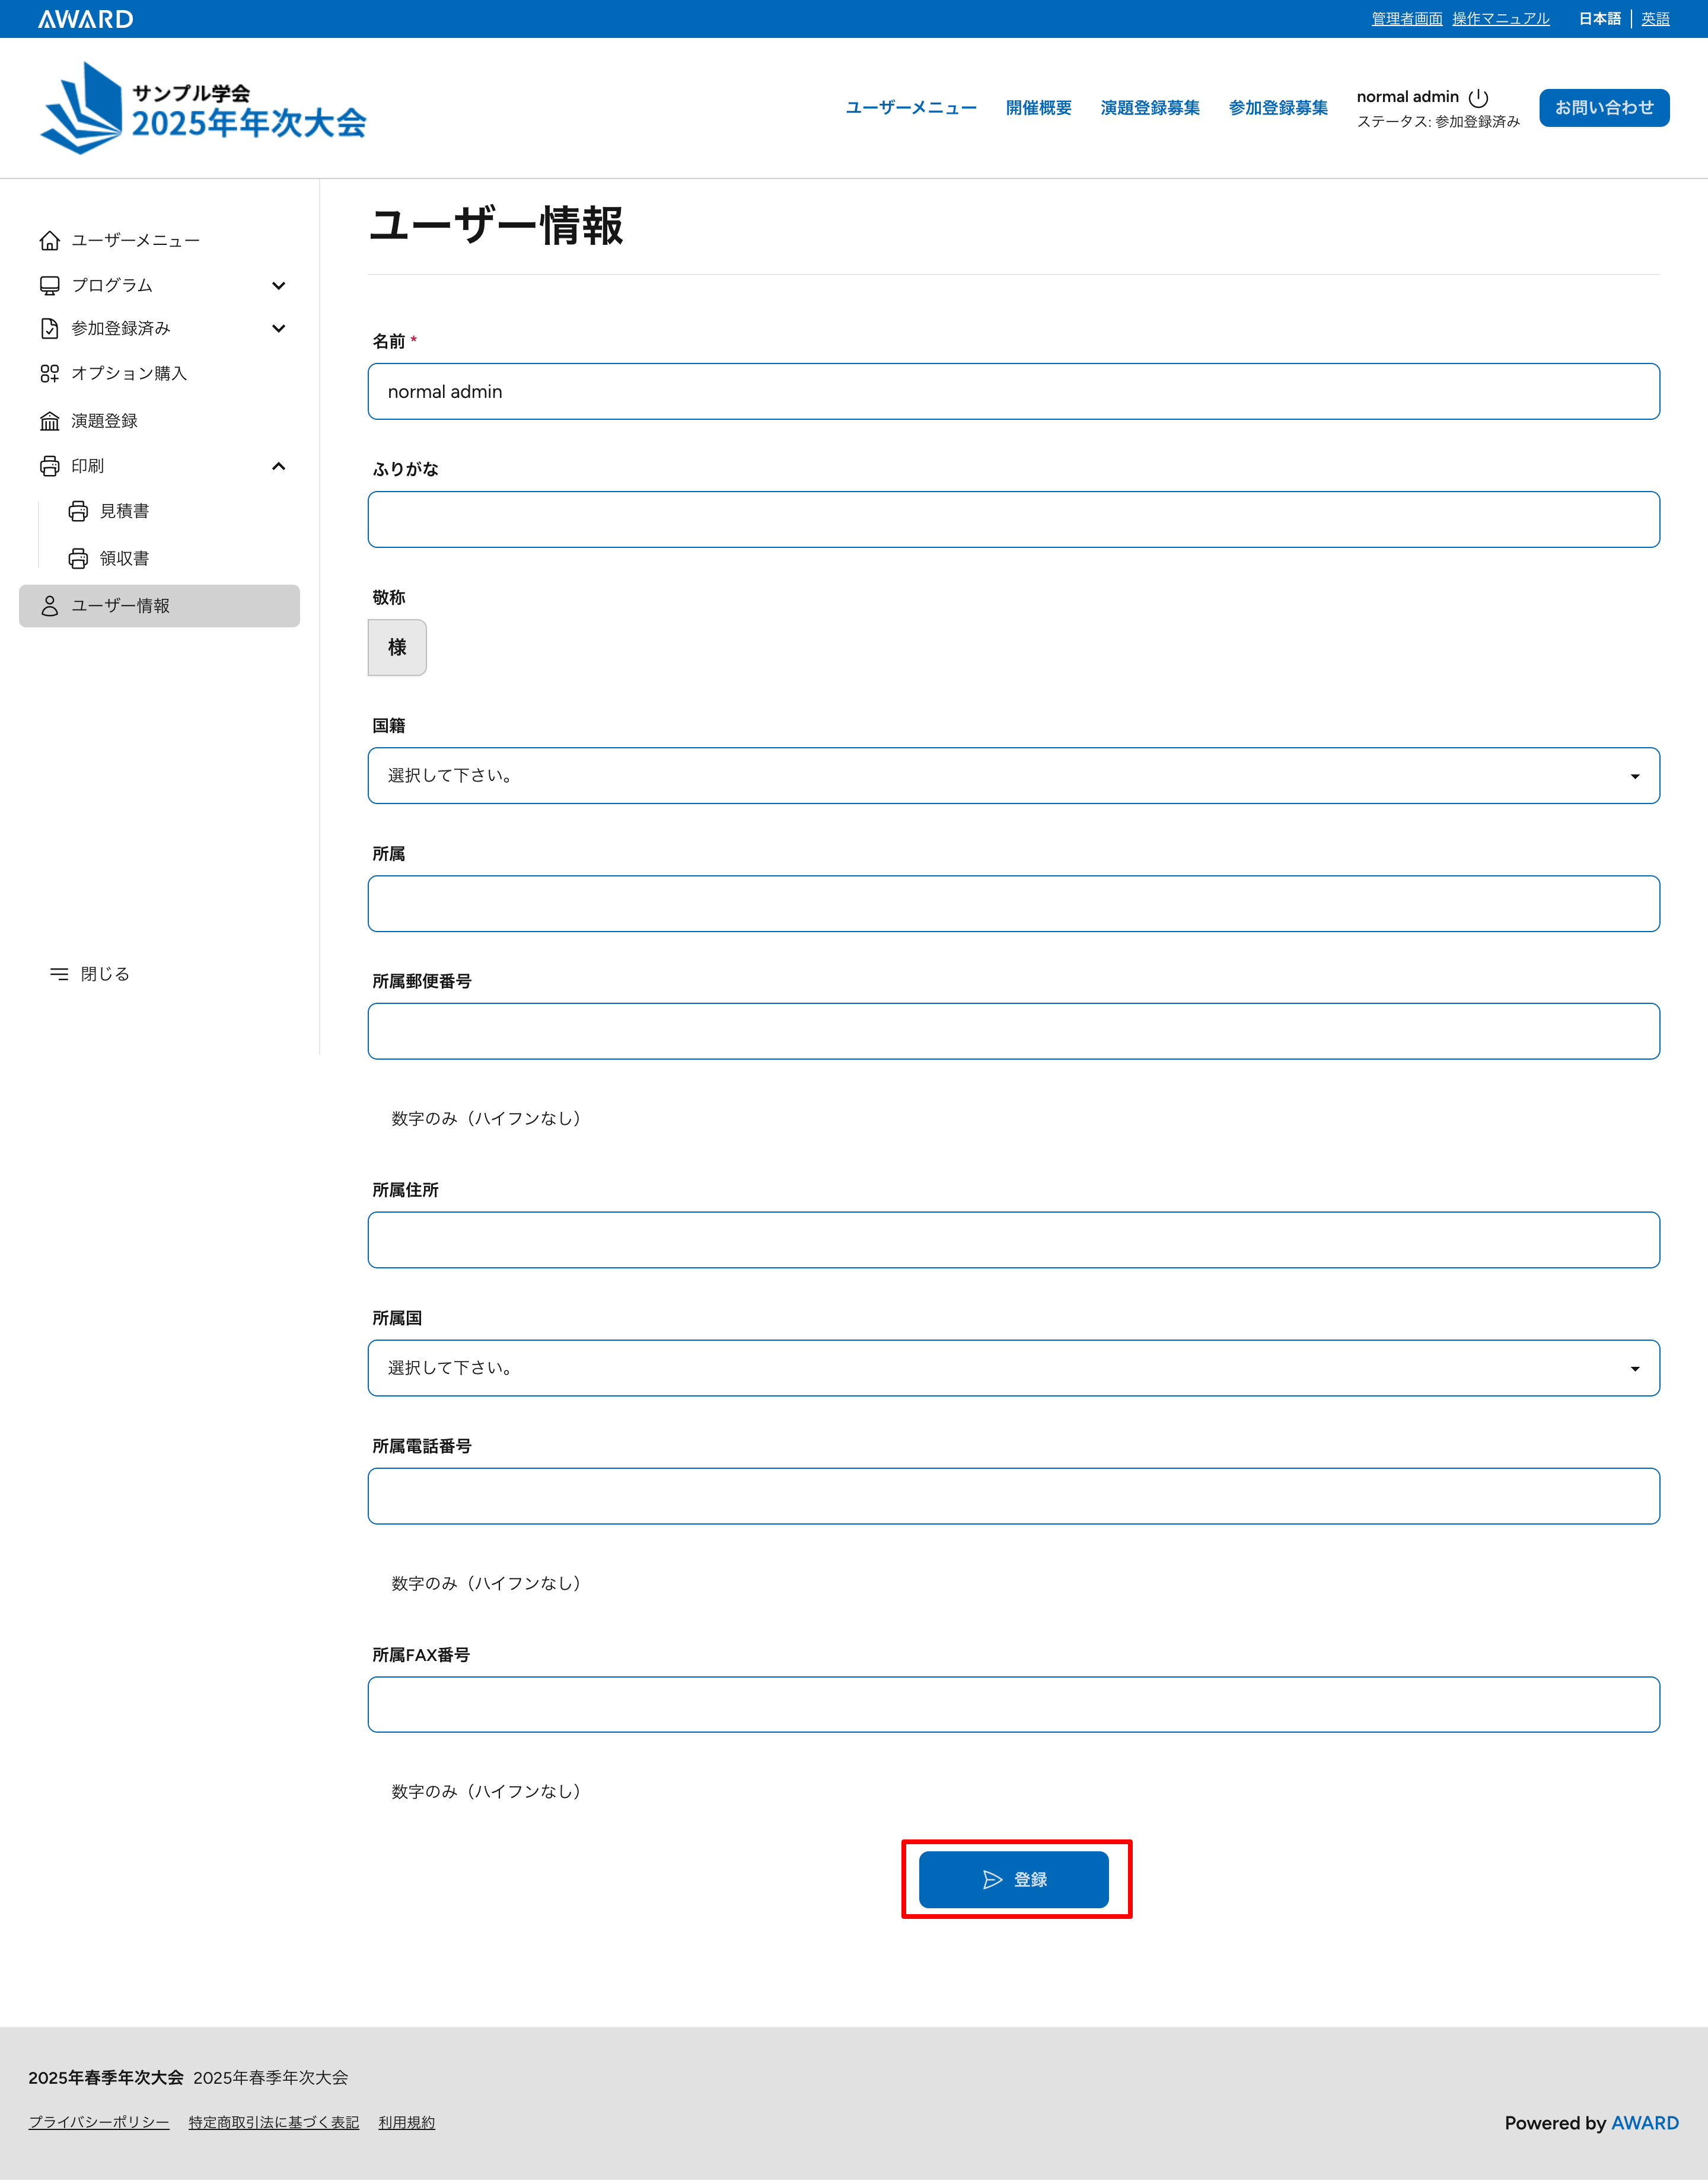The image size is (1708, 2181).
Task: Click the お問い合わせ button
Action: tap(1604, 107)
